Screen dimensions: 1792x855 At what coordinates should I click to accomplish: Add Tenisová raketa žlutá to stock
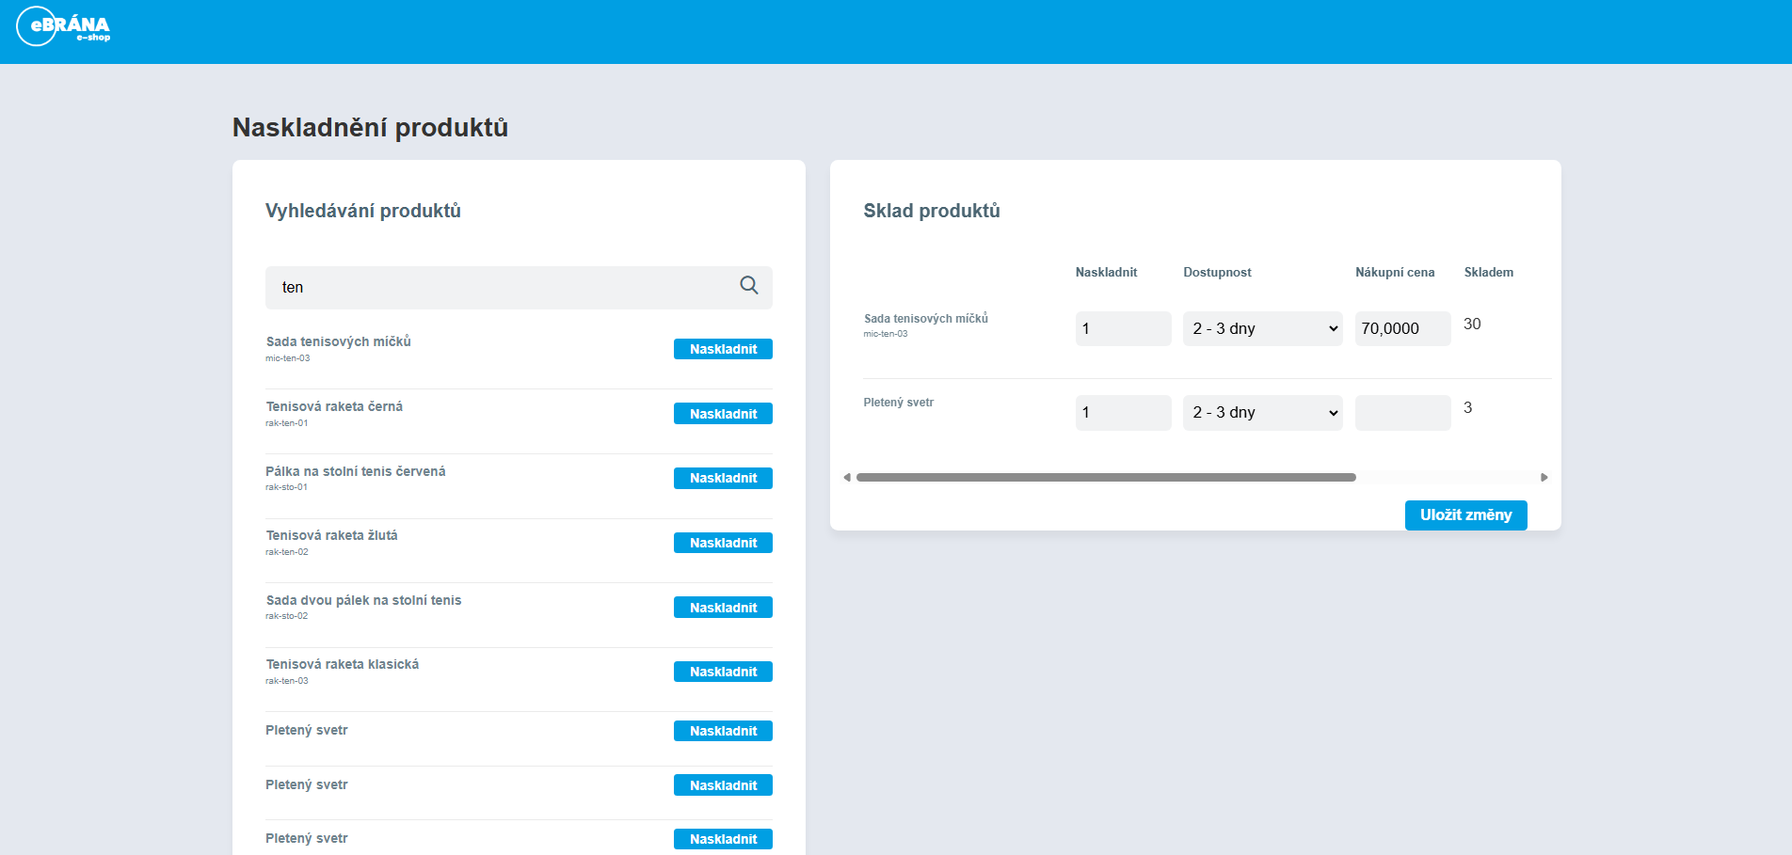[x=722, y=543]
